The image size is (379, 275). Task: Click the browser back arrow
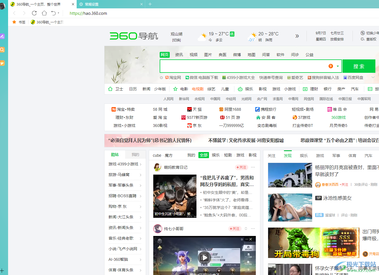click(14, 13)
